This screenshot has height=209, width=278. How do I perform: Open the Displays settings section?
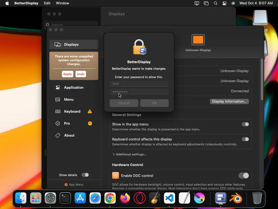point(74,44)
